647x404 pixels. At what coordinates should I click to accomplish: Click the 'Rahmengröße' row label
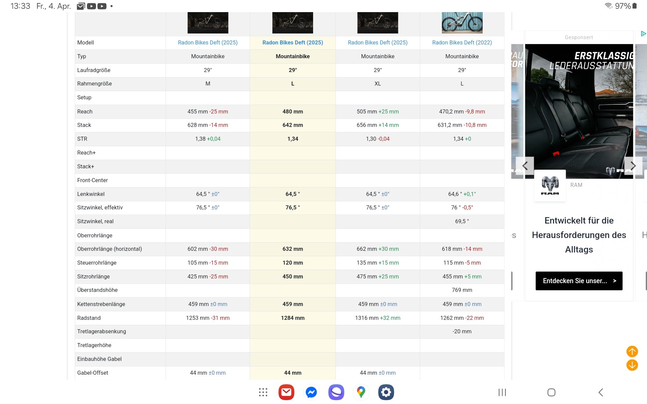tap(94, 83)
